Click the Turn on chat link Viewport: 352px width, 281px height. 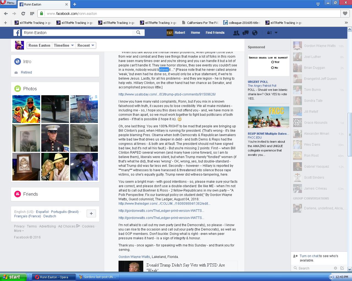[x=309, y=256]
